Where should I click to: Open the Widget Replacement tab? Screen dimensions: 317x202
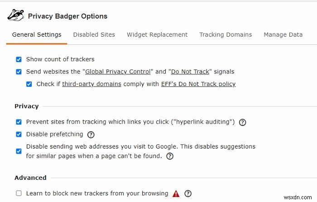157,34
